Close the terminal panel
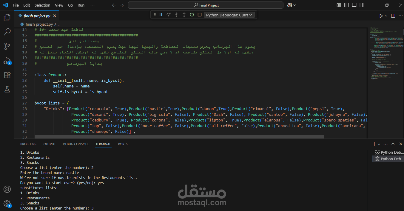404x211 pixels. 400,144
